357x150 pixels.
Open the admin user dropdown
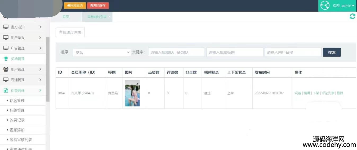343,6
